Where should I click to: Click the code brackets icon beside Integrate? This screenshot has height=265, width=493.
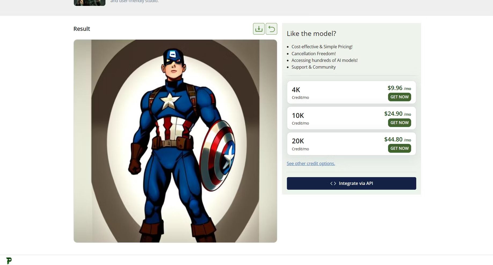click(333, 183)
